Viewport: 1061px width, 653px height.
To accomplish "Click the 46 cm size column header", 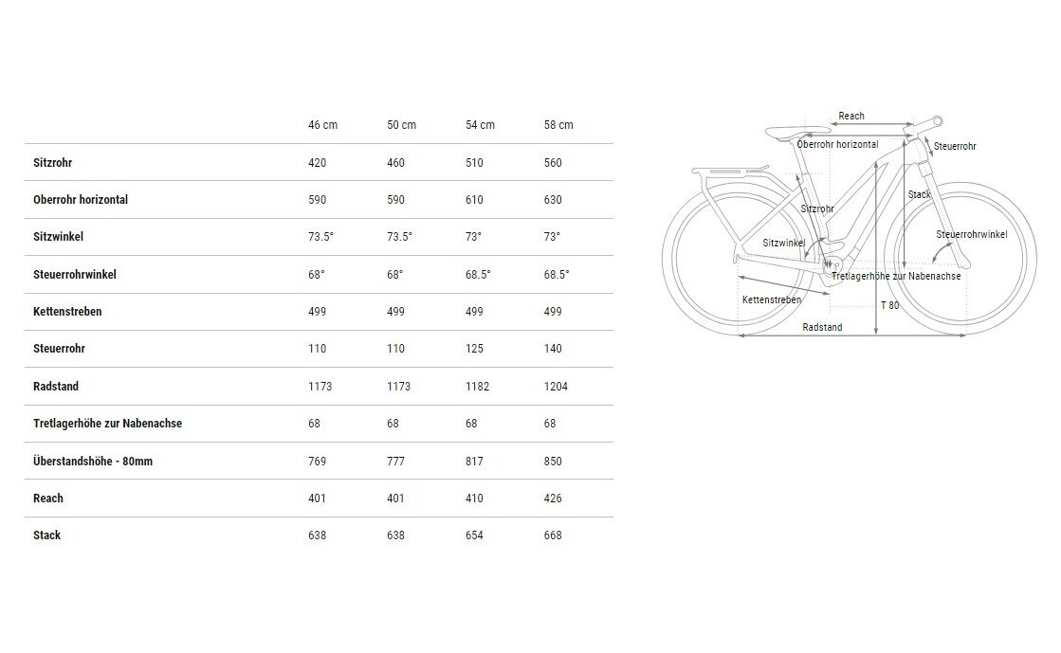I will coord(322,125).
